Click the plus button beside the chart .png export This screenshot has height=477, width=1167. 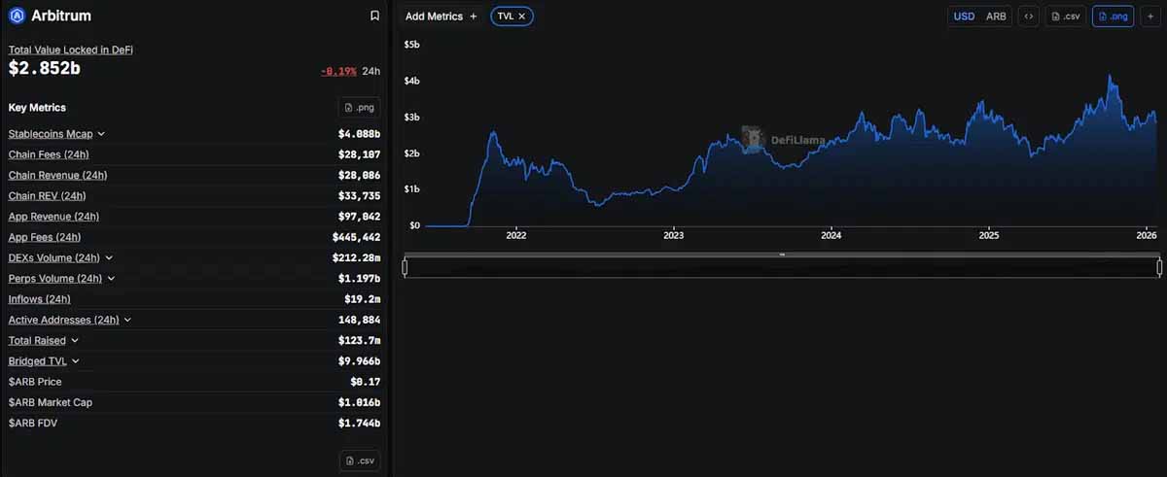(x=1149, y=17)
